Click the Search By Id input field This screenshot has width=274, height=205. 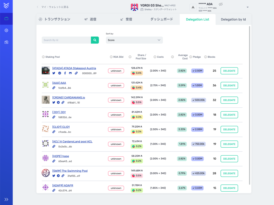click(66, 40)
